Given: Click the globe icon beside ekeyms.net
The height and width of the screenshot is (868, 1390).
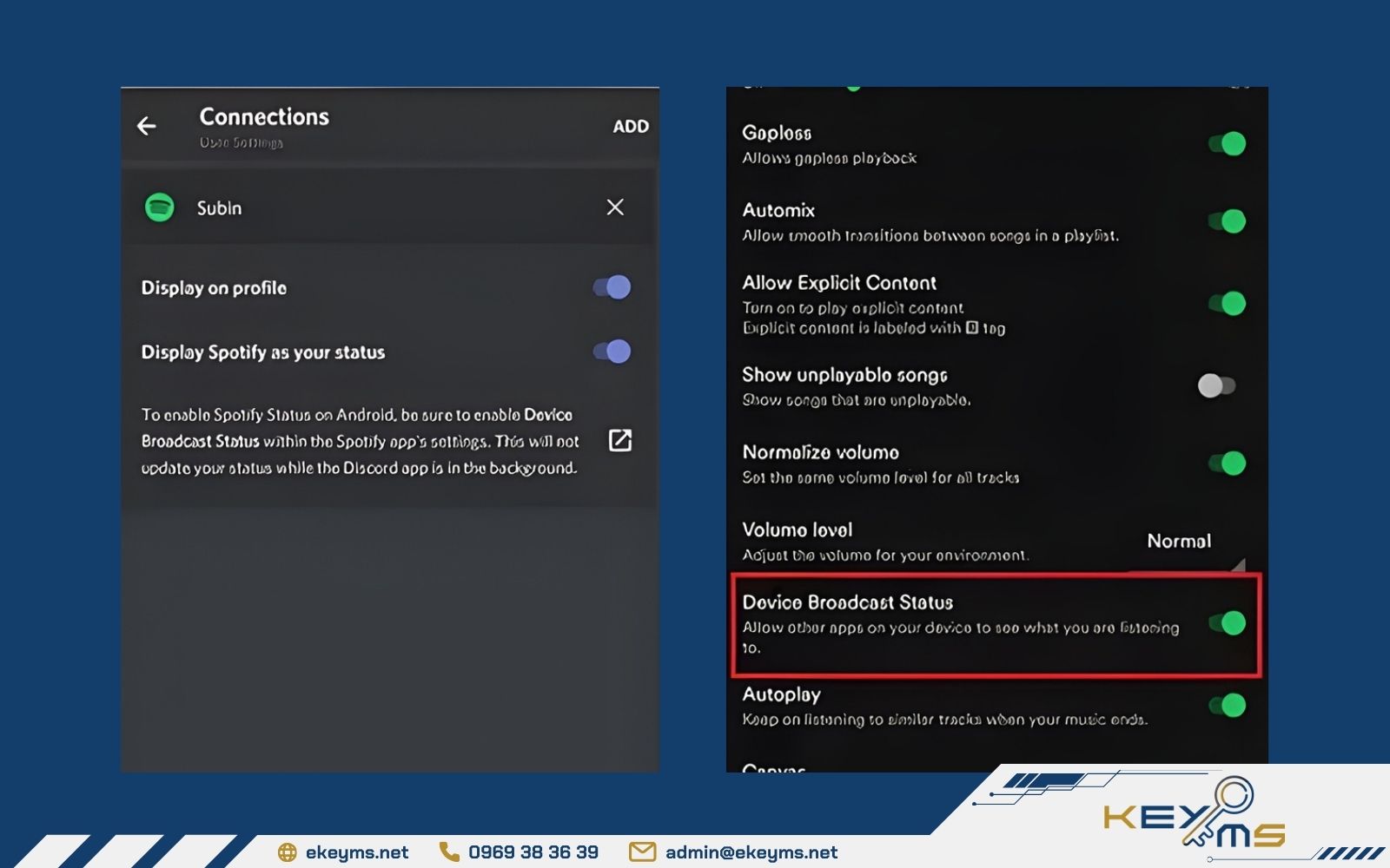Looking at the screenshot, I should click(x=288, y=852).
